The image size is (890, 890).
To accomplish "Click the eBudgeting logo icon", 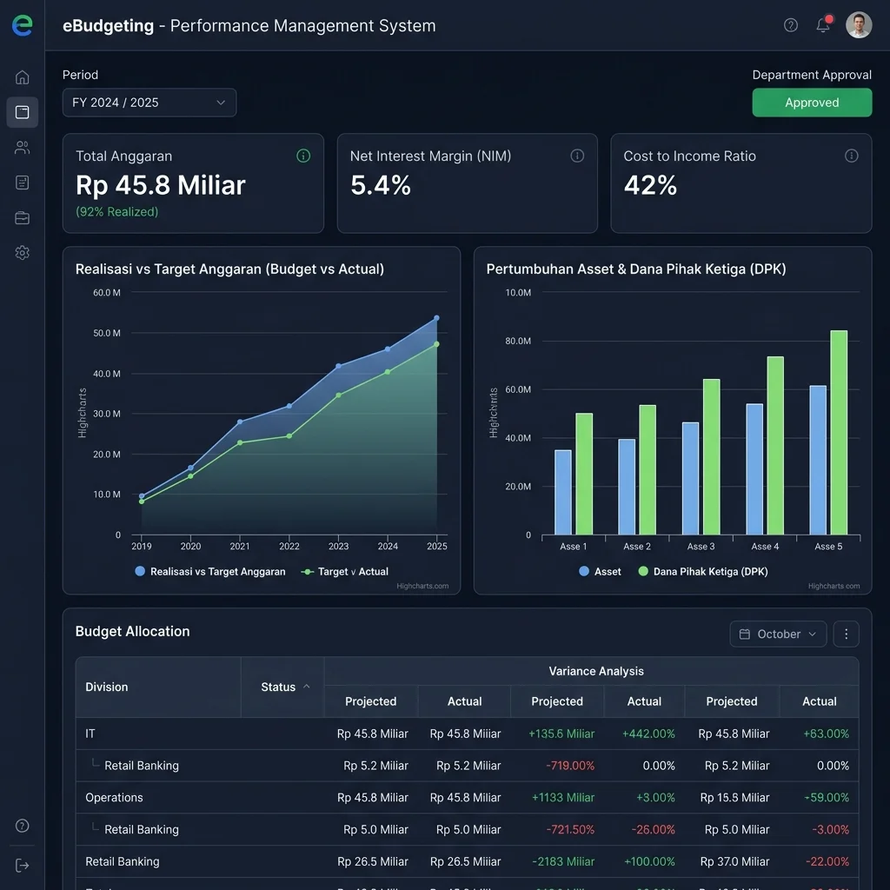I will click(22, 25).
